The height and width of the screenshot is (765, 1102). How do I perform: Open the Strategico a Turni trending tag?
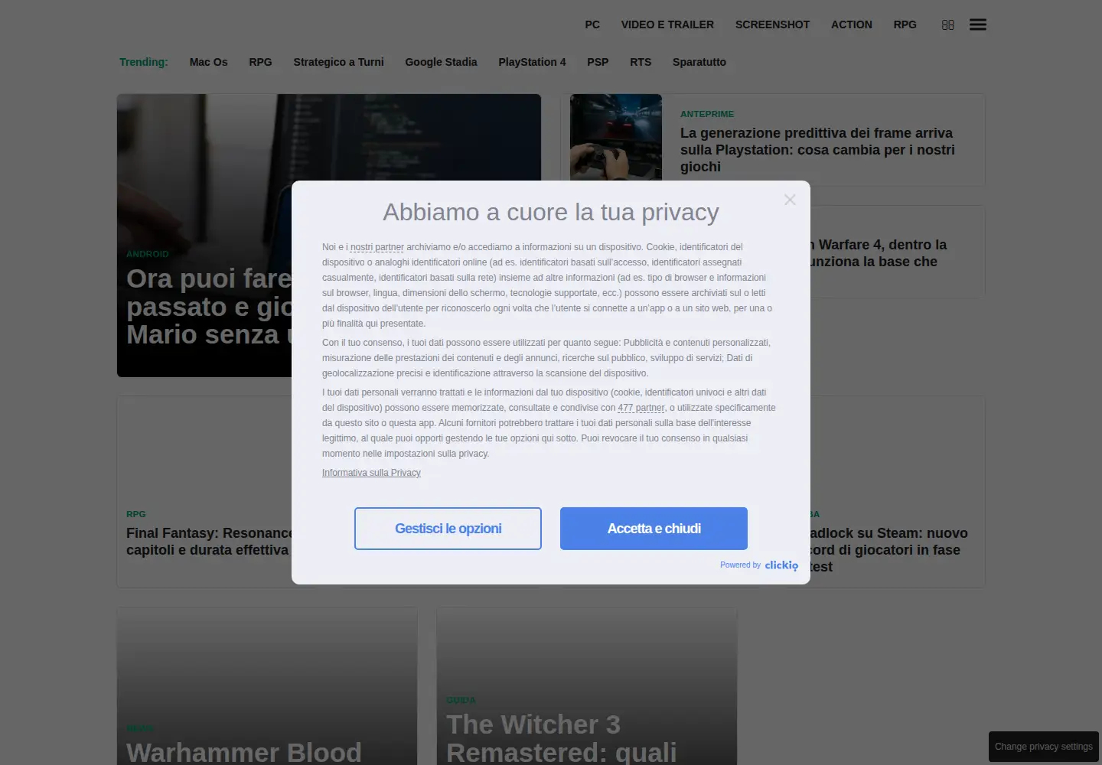[338, 62]
